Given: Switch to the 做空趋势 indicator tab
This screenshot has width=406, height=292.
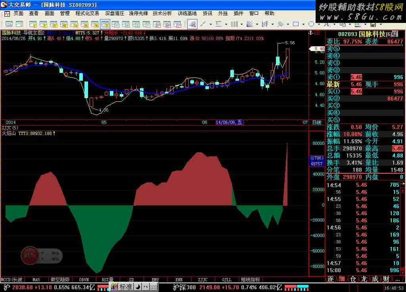Looking at the screenshot, I should tap(60, 280).
